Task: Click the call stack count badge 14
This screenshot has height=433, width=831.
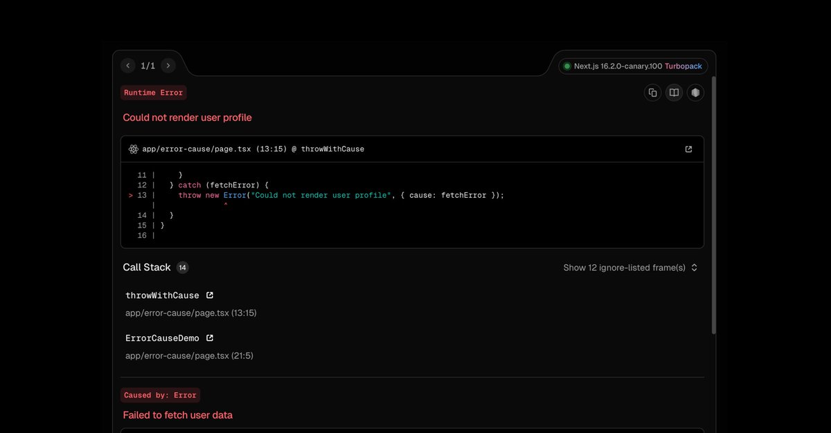Action: [183, 268]
